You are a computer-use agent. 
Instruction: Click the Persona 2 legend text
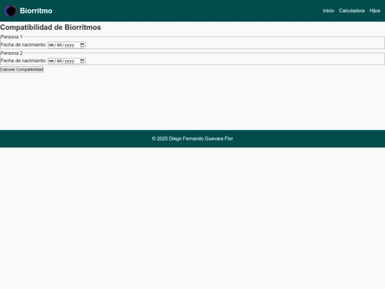[11, 53]
